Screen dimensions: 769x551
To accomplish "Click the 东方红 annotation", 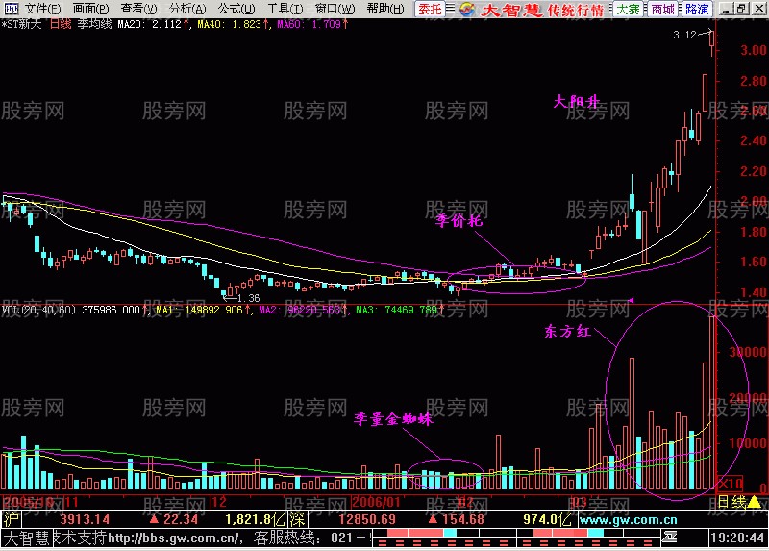I will (x=567, y=332).
